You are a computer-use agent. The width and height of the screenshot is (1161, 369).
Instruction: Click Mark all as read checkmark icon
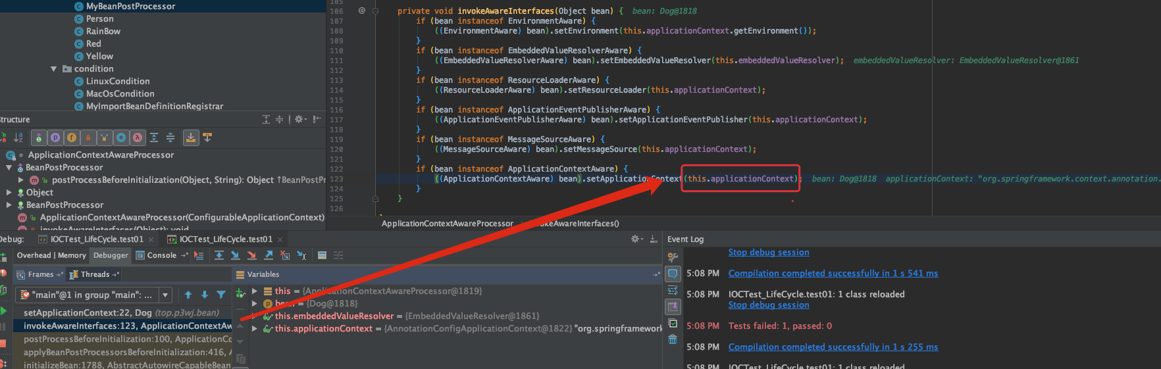(x=673, y=323)
